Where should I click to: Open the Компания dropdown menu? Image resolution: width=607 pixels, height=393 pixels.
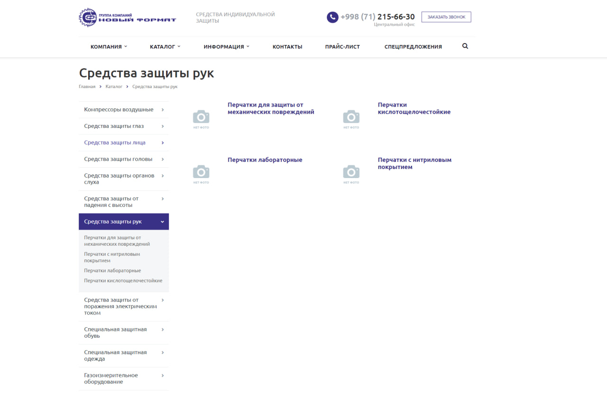109,47
